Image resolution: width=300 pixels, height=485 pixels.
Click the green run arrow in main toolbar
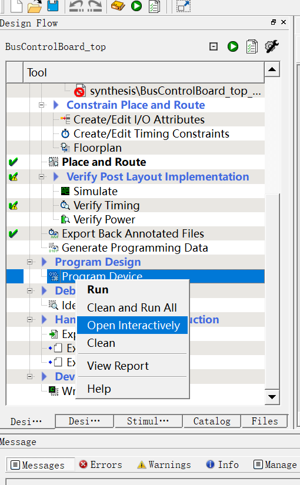[x=136, y=5]
